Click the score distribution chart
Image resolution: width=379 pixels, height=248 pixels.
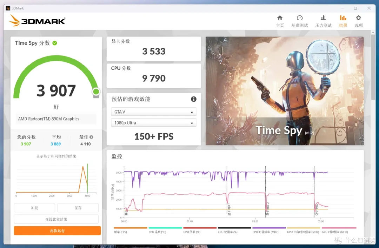pos(56,180)
